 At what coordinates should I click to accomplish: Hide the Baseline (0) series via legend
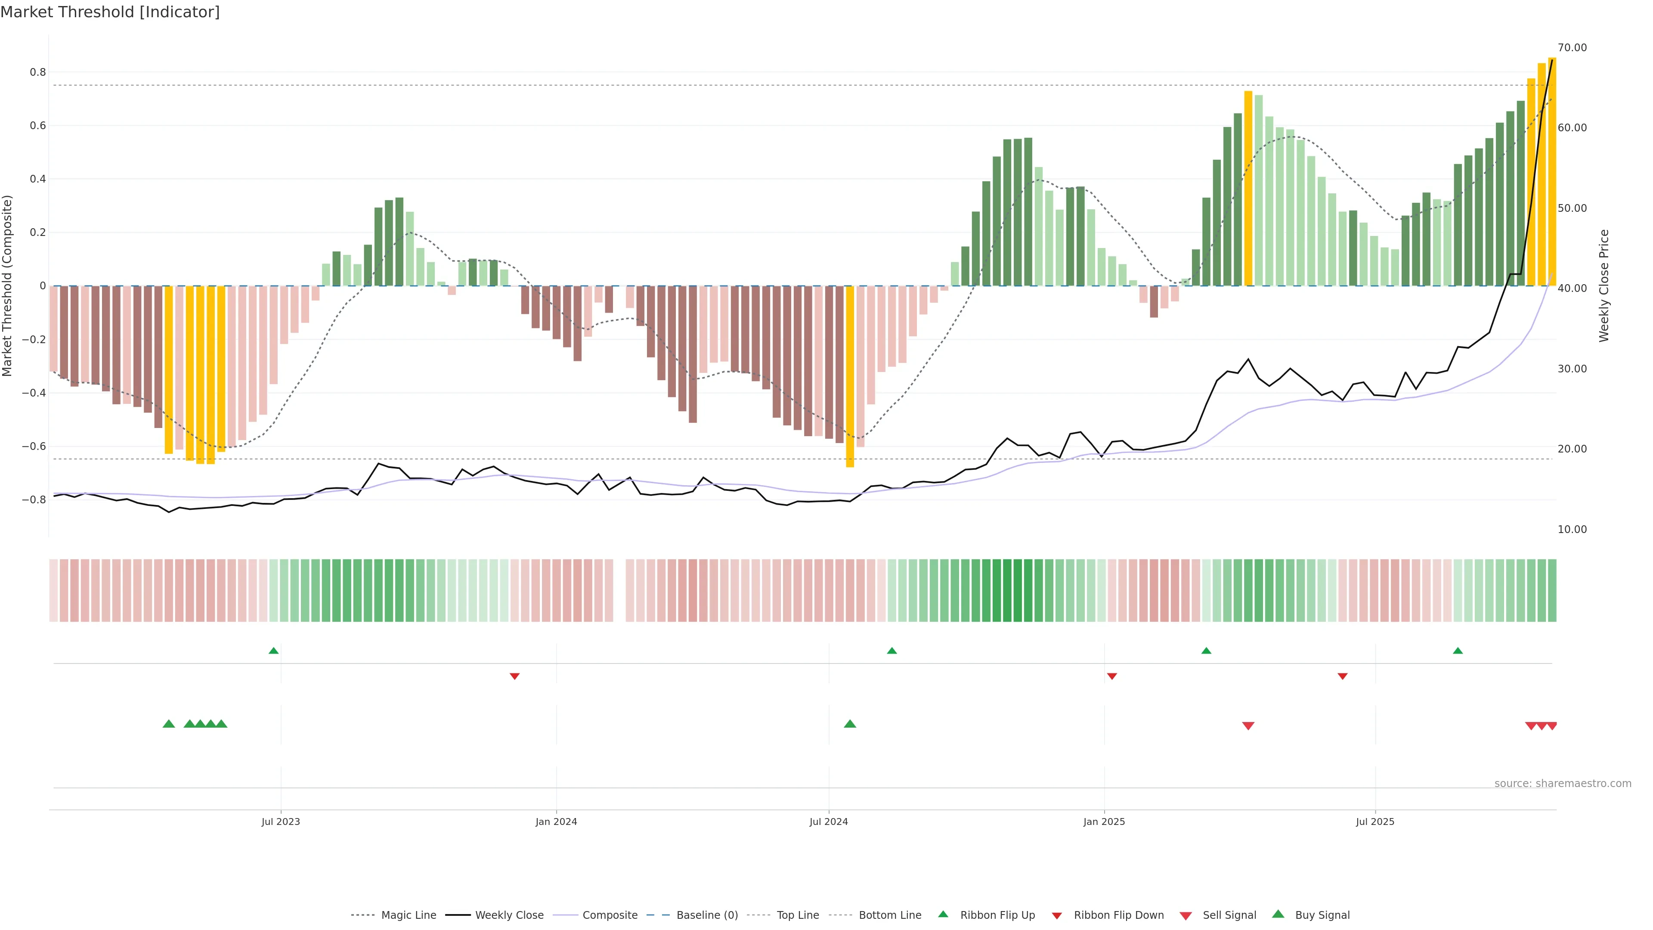tap(707, 915)
